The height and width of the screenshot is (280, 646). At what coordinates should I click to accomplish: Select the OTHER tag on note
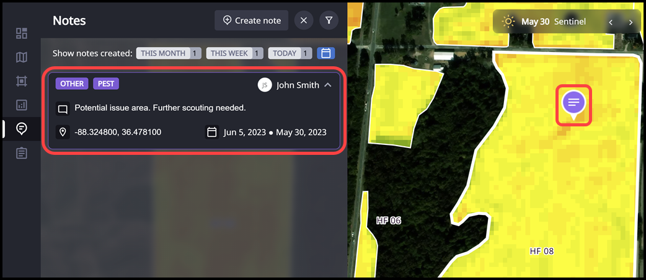pos(72,84)
